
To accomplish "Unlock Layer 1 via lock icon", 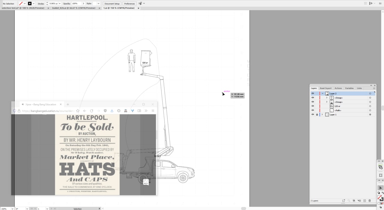I will [317, 115].
